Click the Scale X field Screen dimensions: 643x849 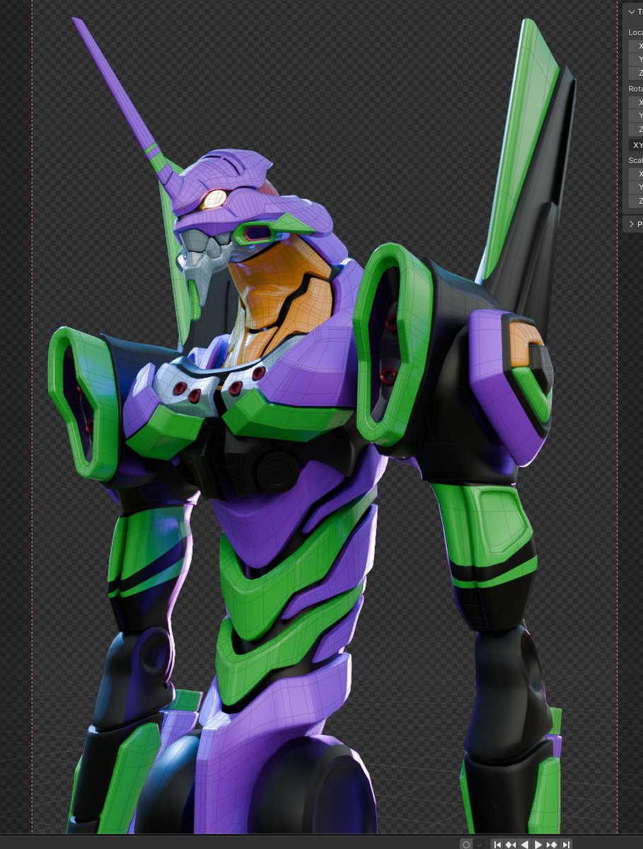click(636, 174)
